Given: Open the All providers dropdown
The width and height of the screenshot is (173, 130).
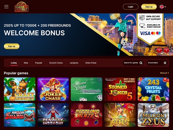Looking at the screenshot, I should click(x=157, y=63).
